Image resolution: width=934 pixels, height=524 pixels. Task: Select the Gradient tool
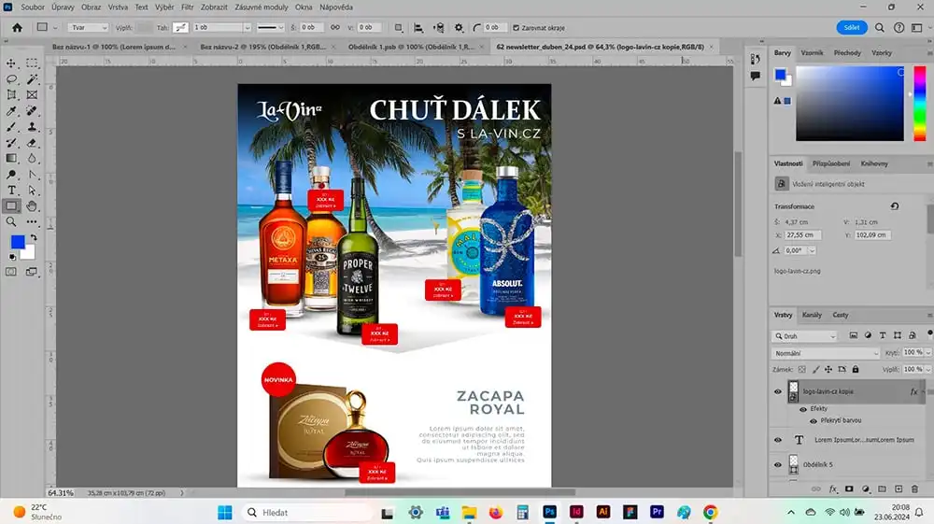tap(11, 159)
